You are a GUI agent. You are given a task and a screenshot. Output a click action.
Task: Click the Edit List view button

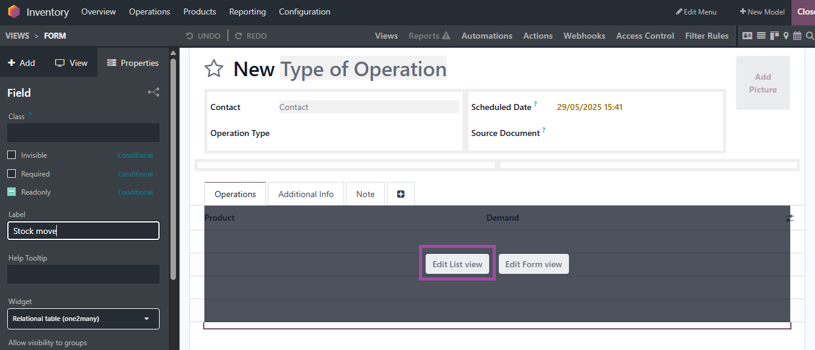(x=458, y=264)
